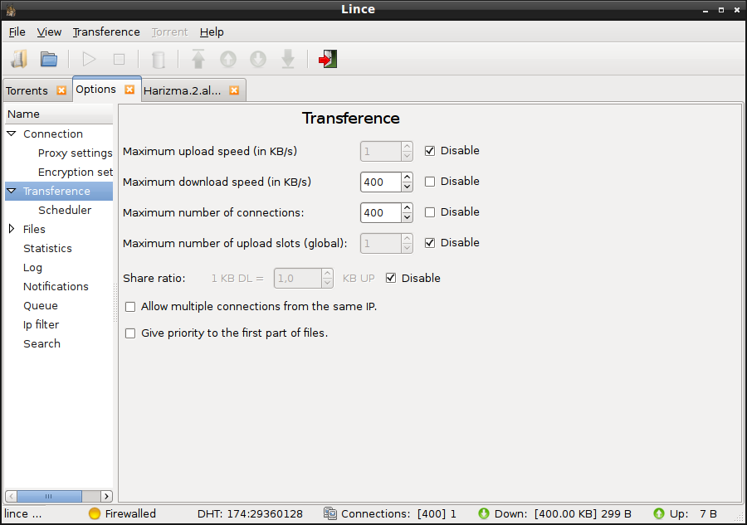747x525 pixels.
Task: Increase maximum number of connections with up arrow
Action: 407,208
